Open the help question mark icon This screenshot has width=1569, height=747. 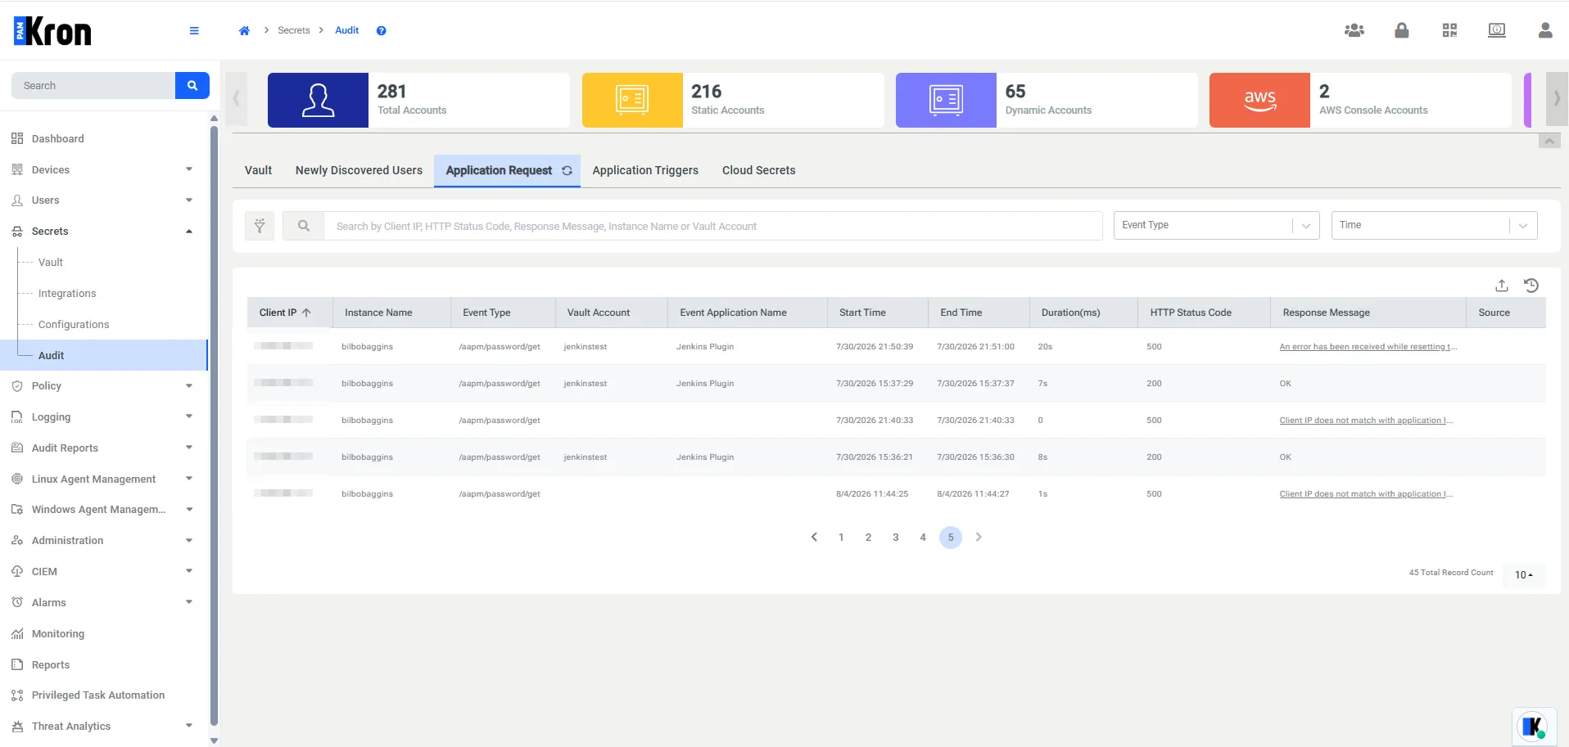(381, 31)
